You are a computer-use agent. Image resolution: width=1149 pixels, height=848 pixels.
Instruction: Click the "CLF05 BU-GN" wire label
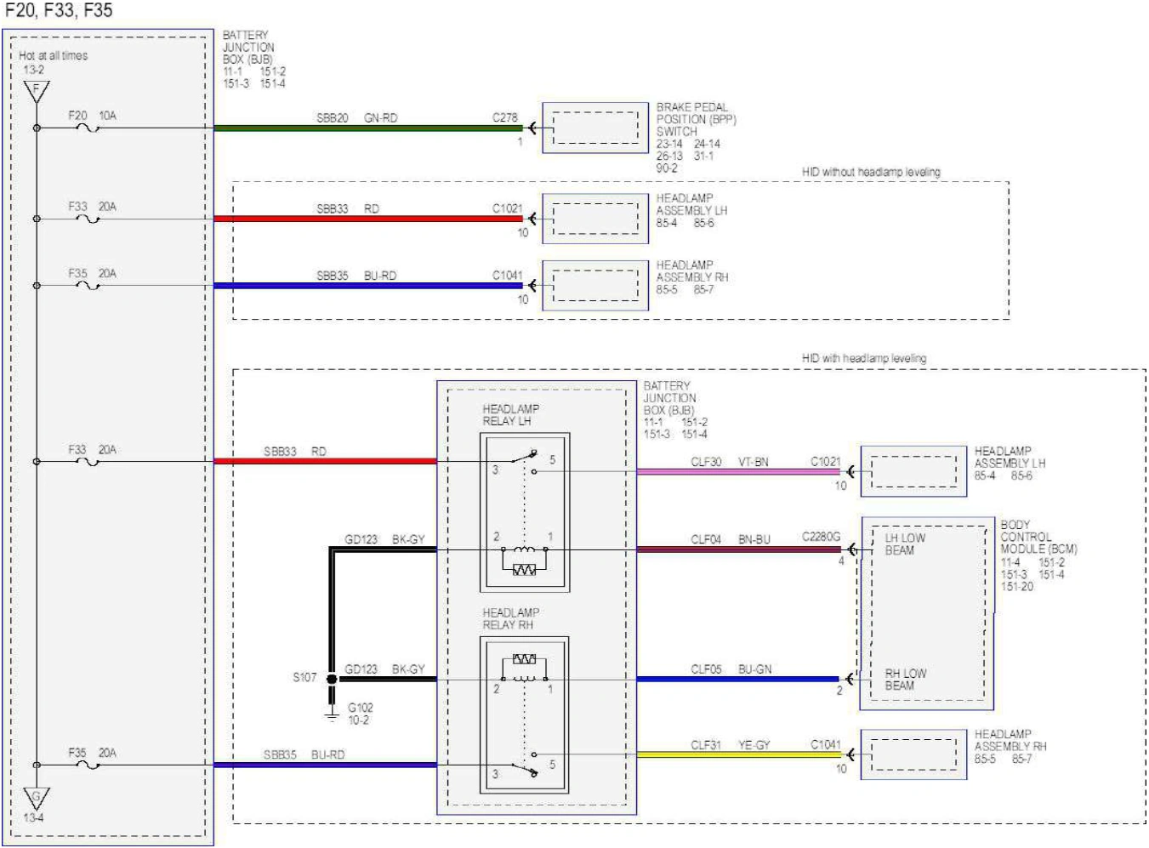(731, 669)
